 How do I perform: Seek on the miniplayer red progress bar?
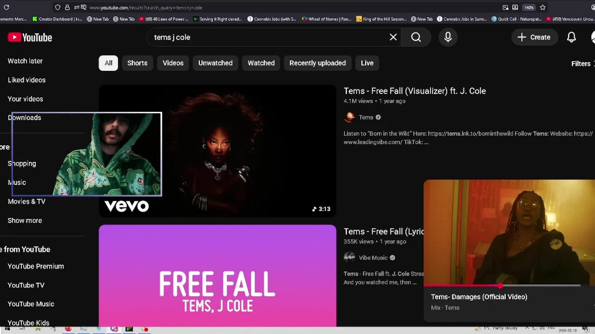(502, 286)
